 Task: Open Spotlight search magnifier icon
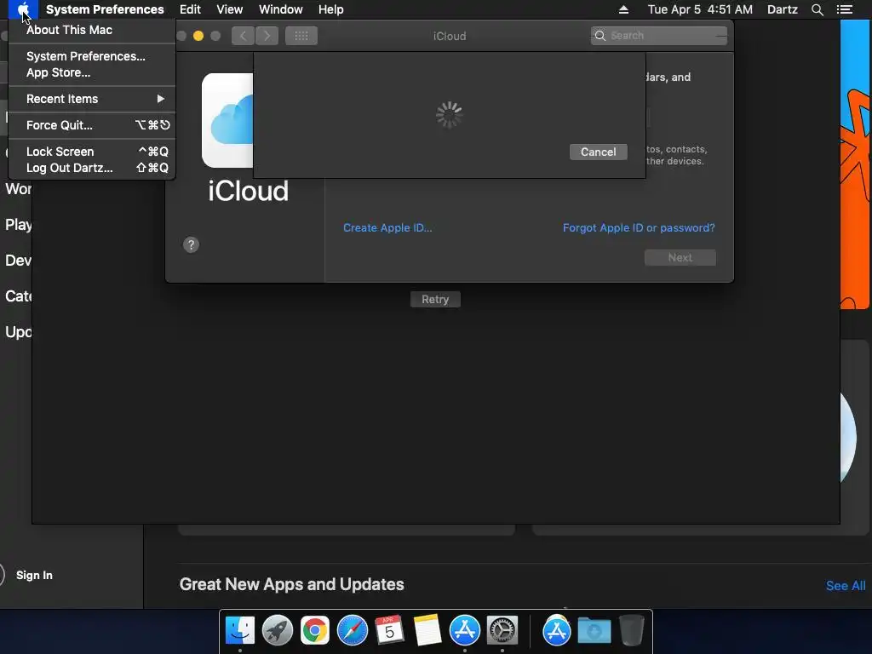coord(817,9)
